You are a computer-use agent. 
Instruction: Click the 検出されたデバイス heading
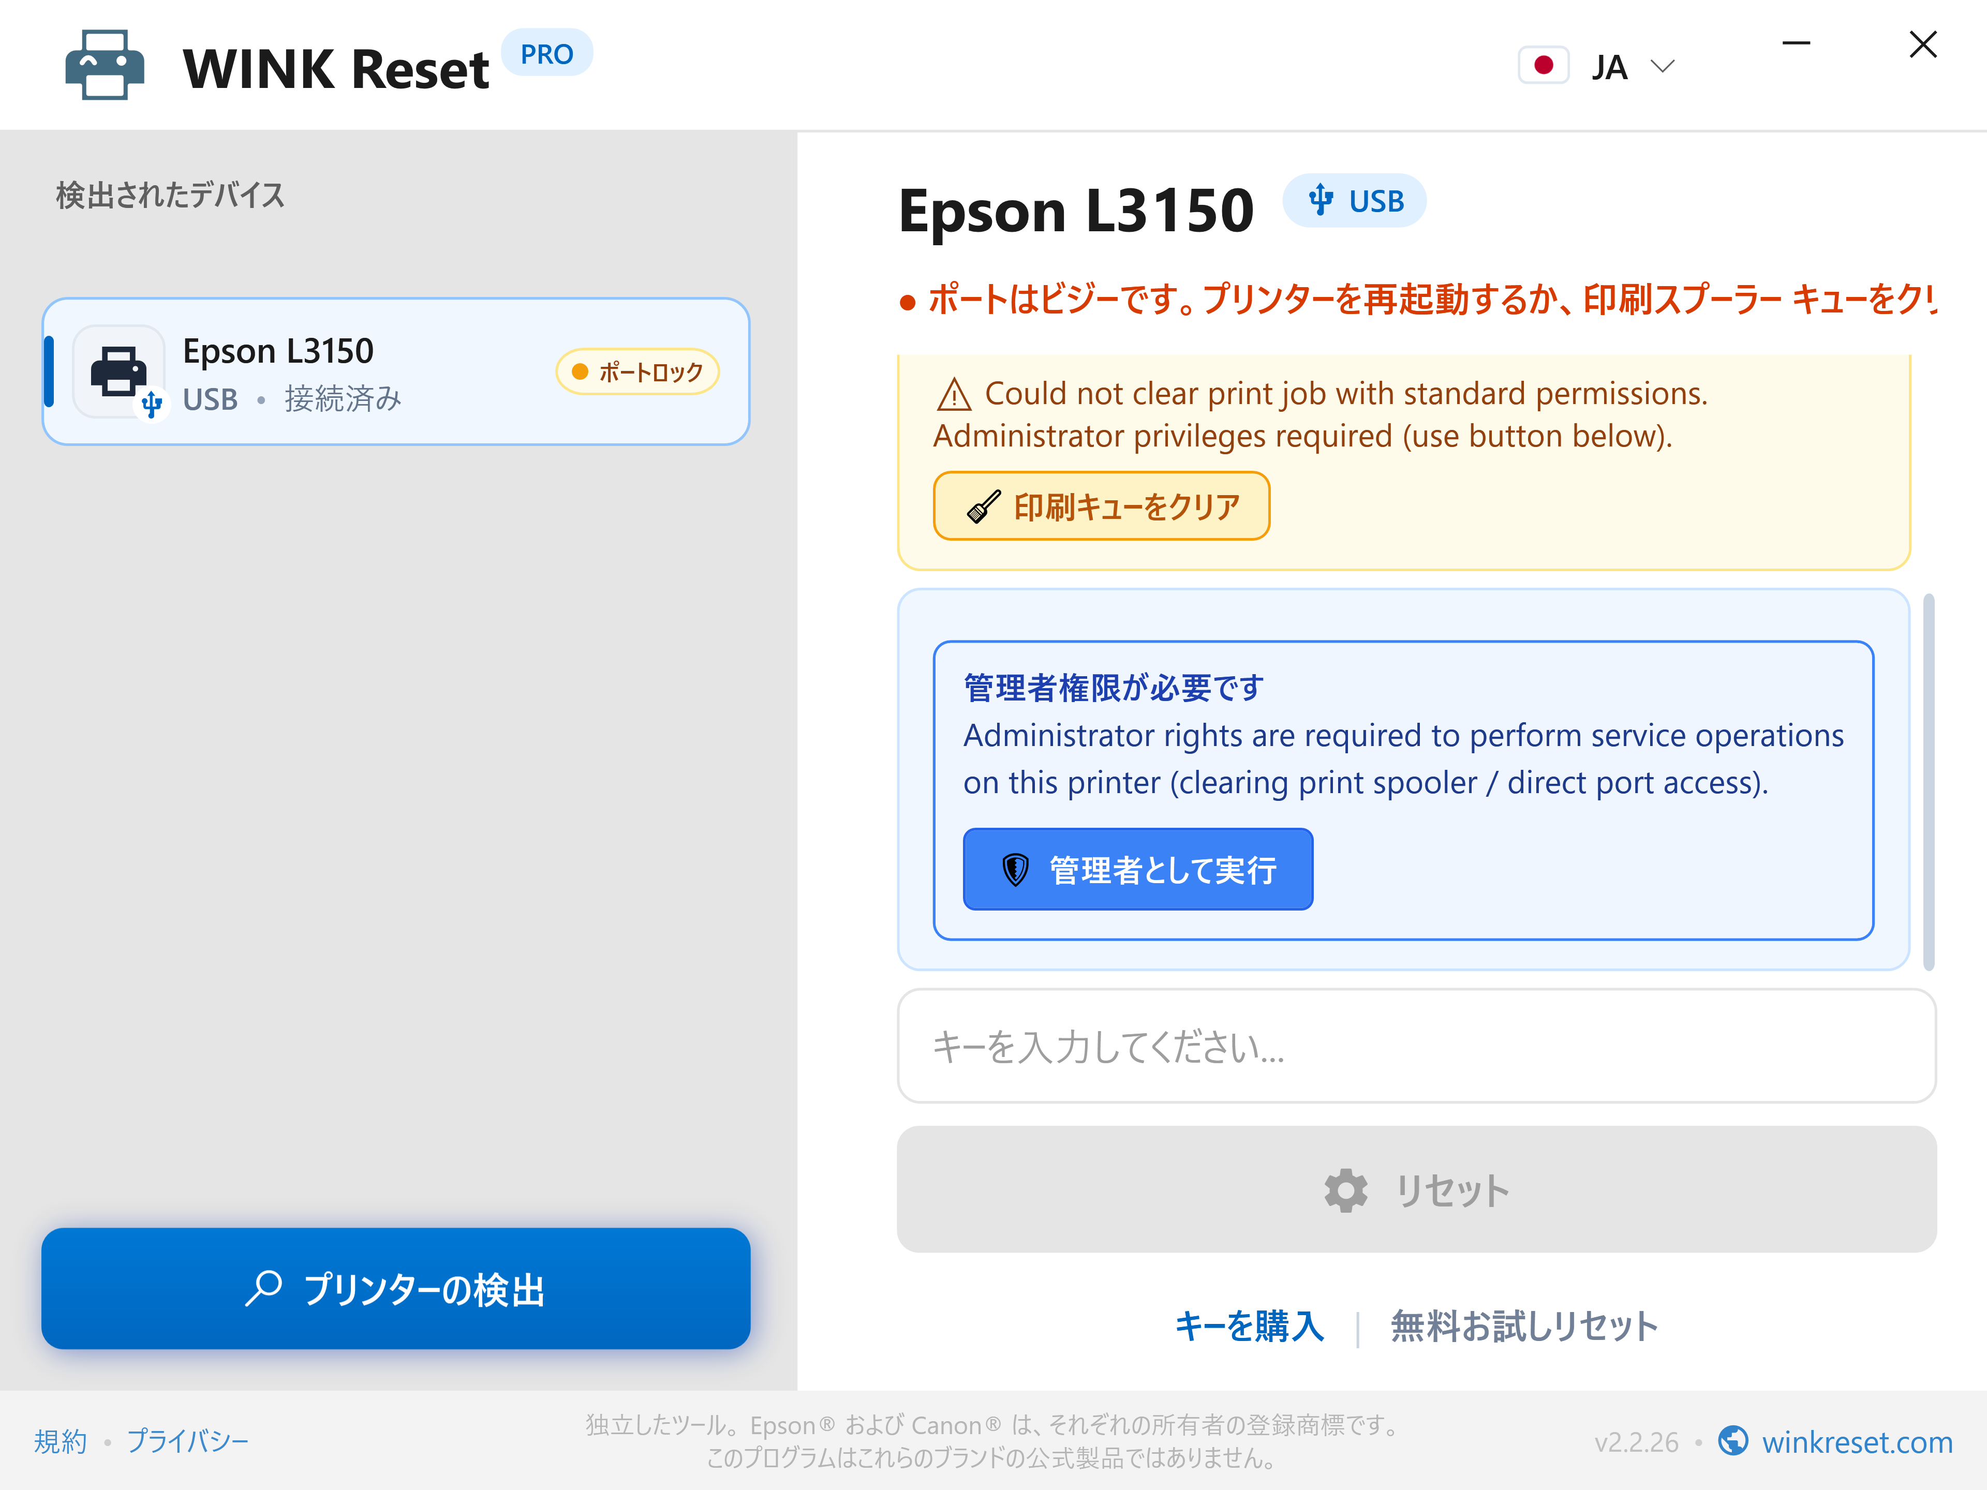(x=170, y=195)
